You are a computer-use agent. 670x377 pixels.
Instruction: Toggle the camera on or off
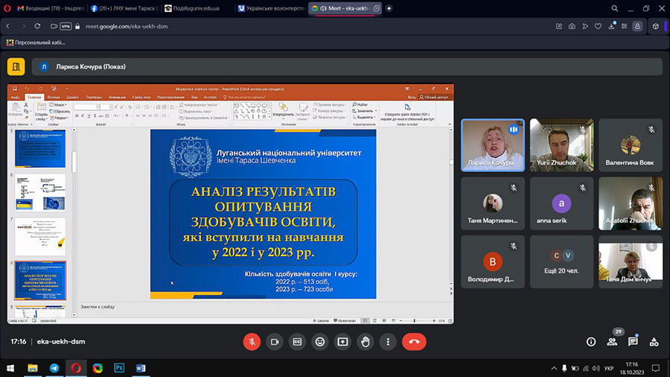click(x=275, y=341)
